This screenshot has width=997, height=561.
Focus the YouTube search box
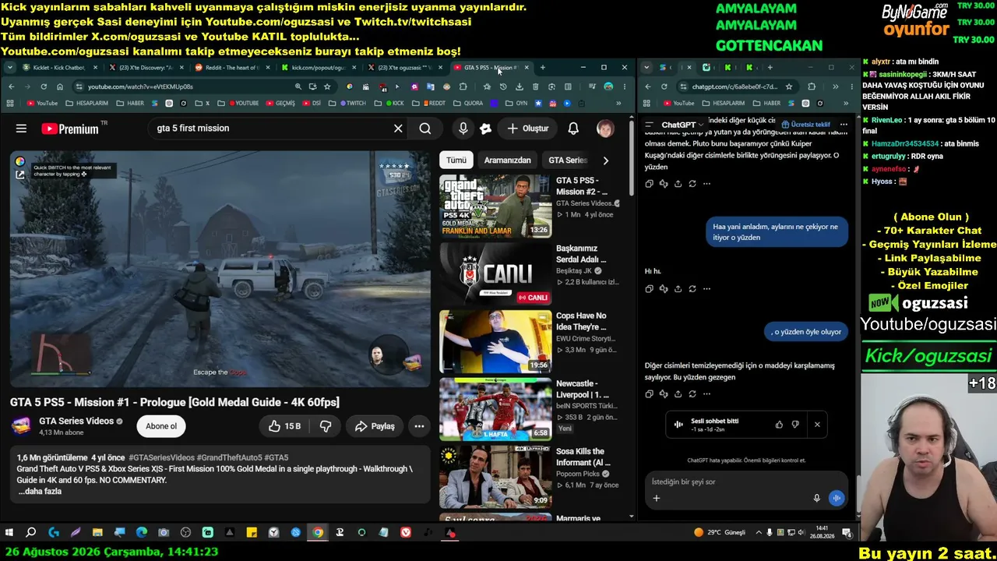point(269,129)
